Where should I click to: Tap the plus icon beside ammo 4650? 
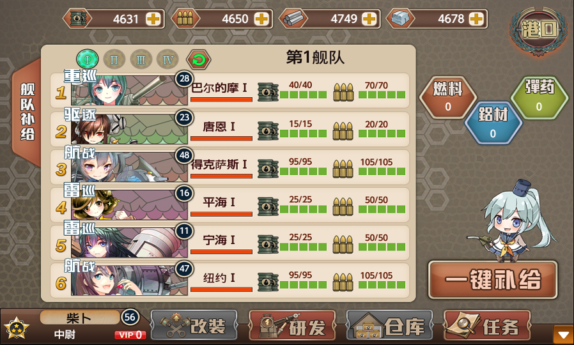(261, 19)
